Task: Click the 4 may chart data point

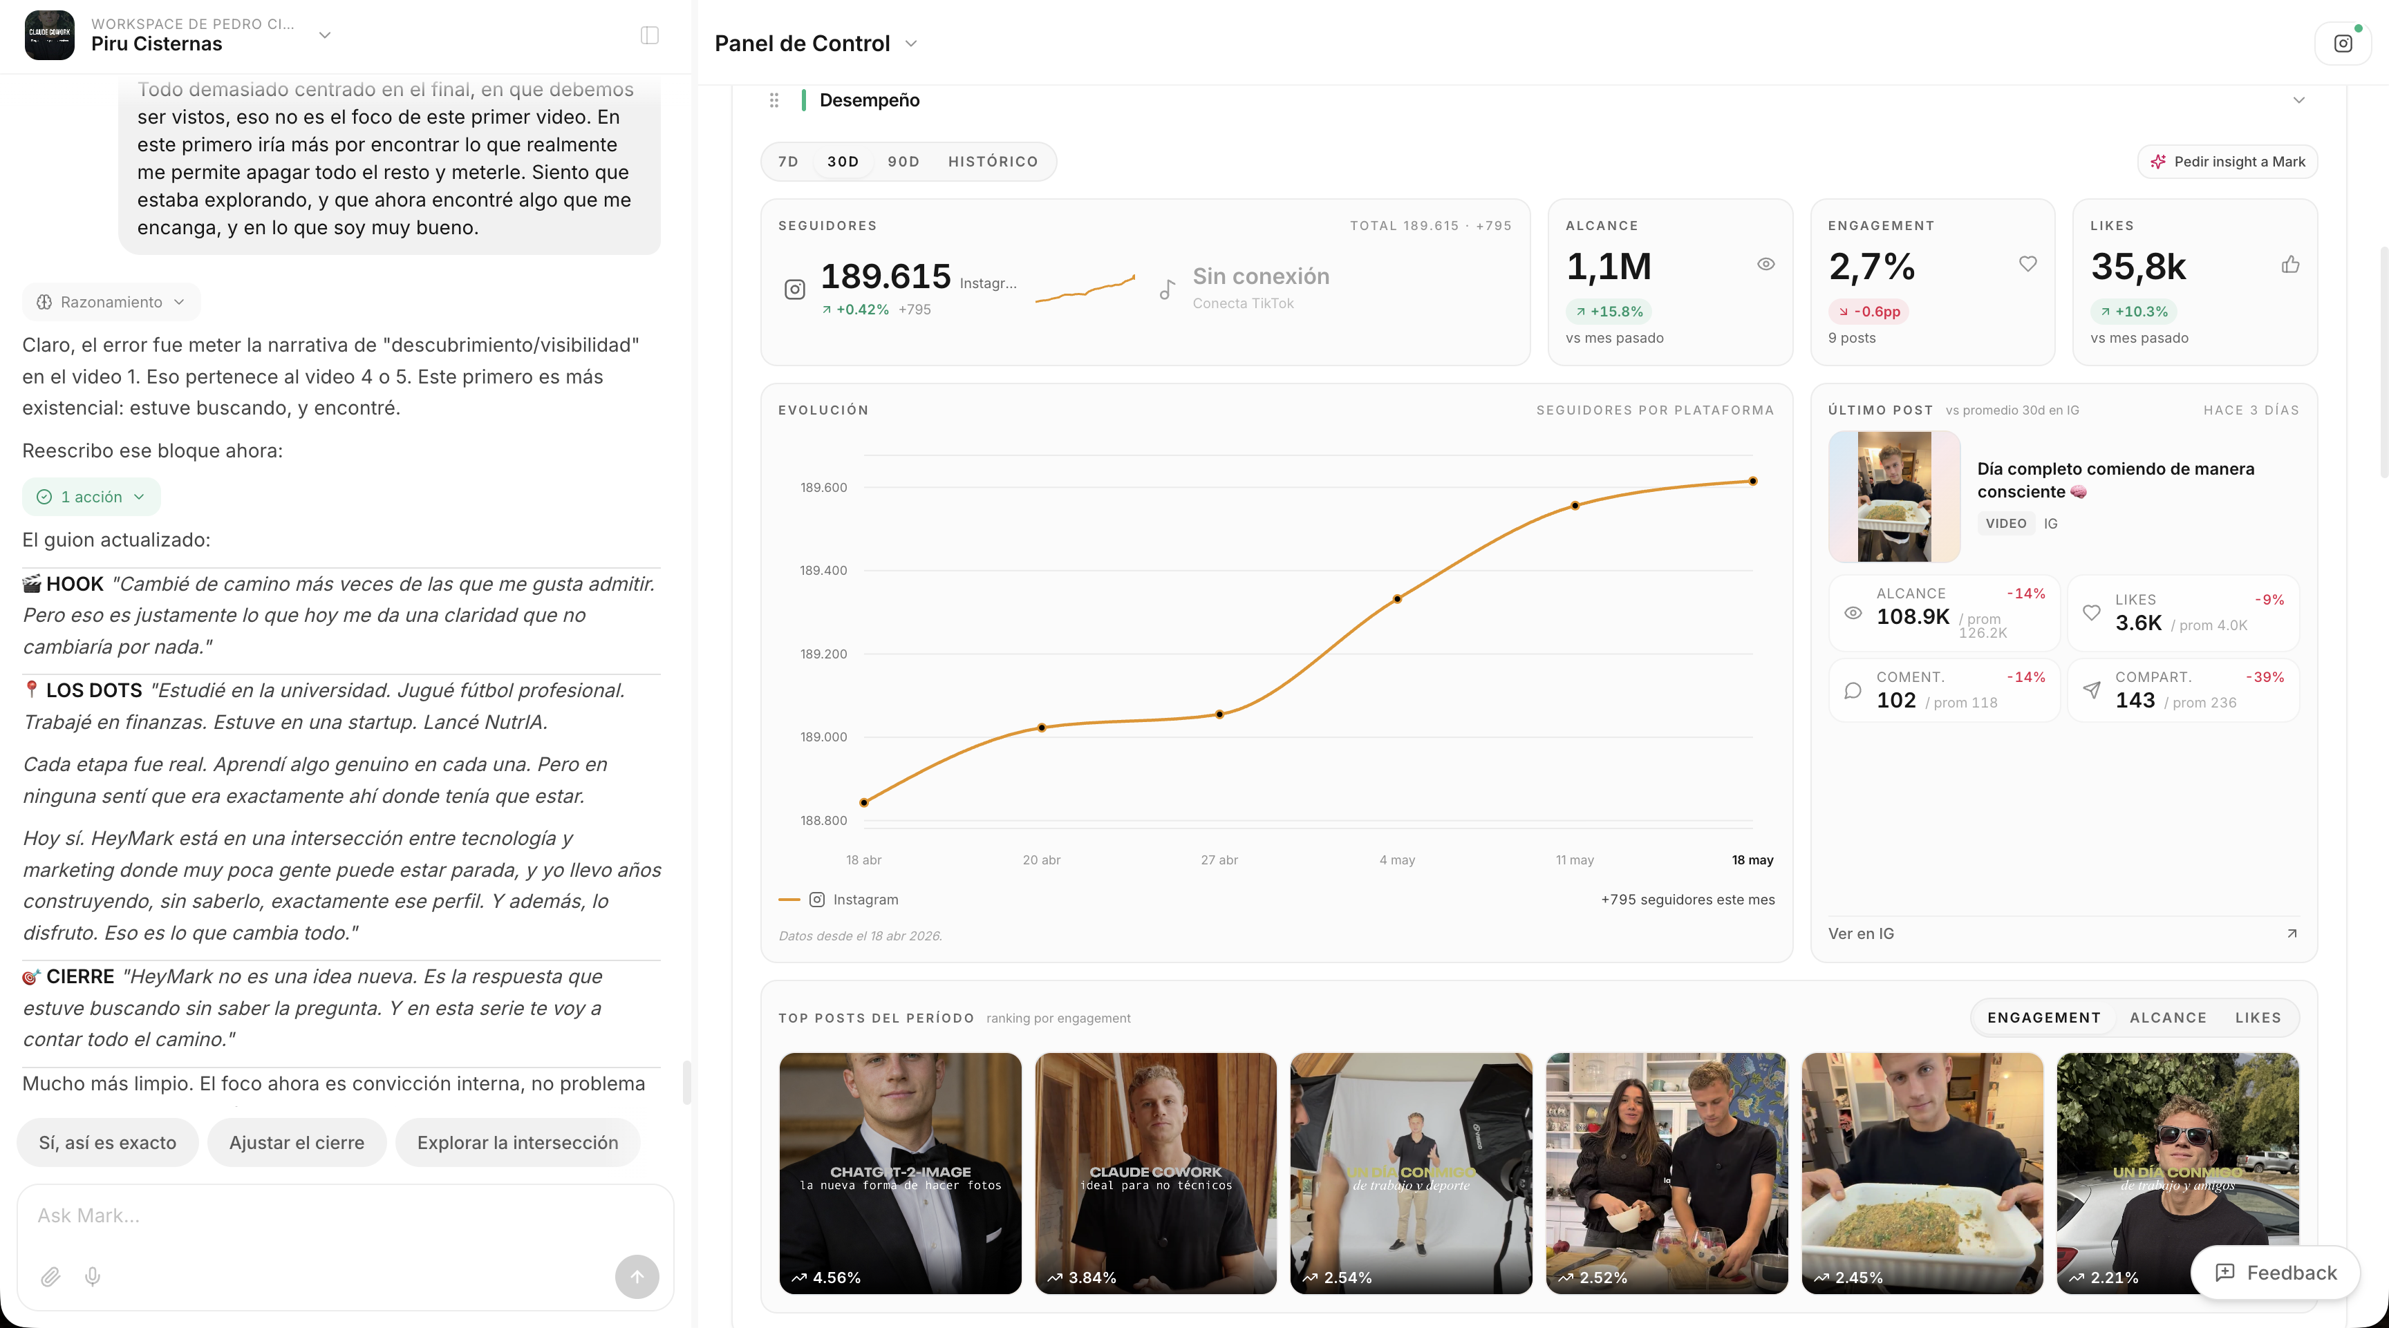Action: tap(1398, 598)
